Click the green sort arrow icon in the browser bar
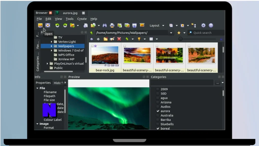Screen dimensions: 259x146 click(x=127, y=39)
